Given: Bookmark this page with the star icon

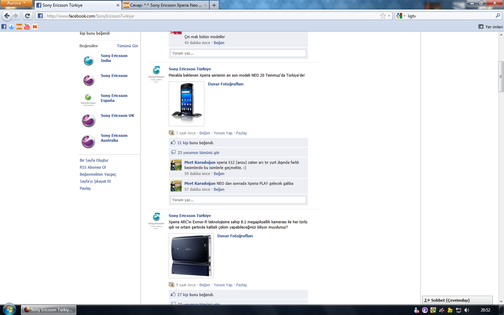Looking at the screenshot, I should tap(383, 16).
